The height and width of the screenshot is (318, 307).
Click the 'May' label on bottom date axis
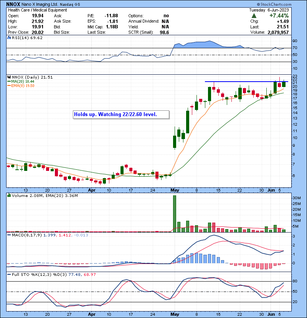click(175, 314)
